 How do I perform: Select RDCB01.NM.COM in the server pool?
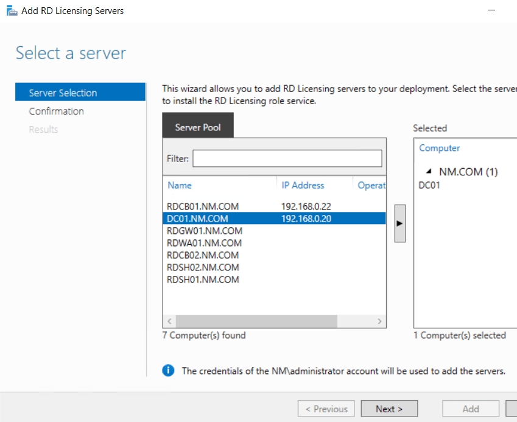pos(205,206)
